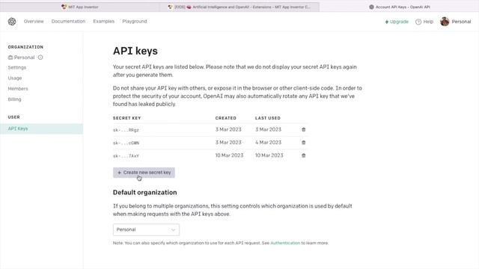Click the Help text in the header
Screen dimensions: 479x269
point(428,22)
